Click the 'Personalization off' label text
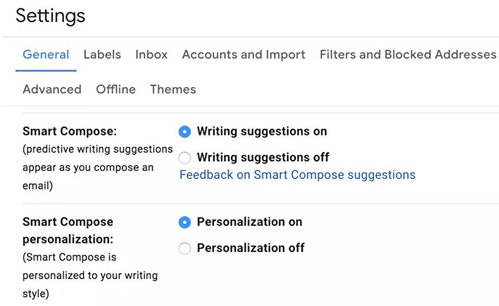Viewport: 499px width, 306px height. [251, 248]
